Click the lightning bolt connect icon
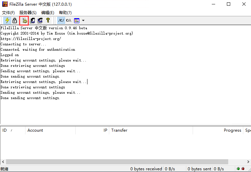The width and height of the screenshot is (251, 172). (7, 20)
